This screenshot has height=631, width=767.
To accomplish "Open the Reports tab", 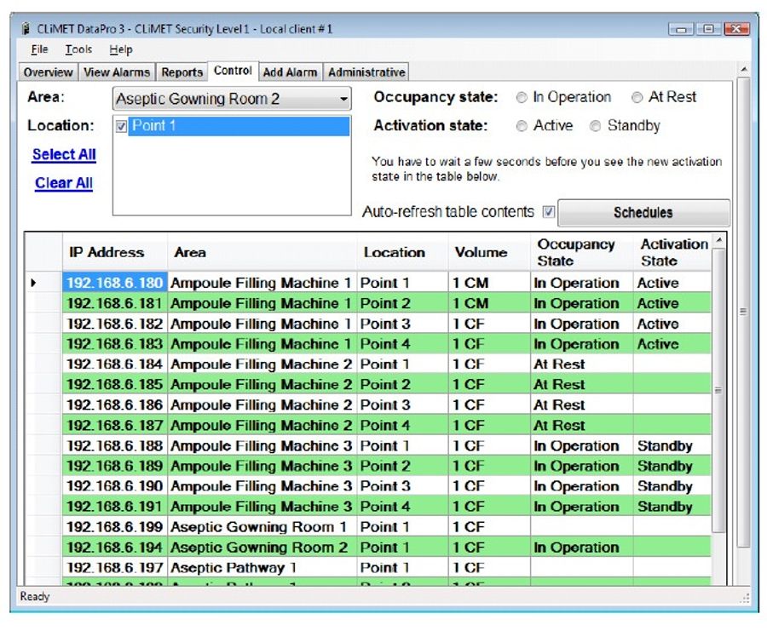I will click(182, 72).
